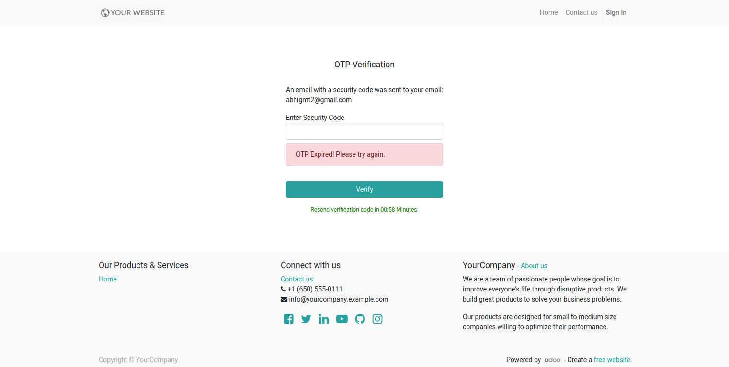Open the LinkedIn social icon
The width and height of the screenshot is (729, 367).
pos(324,319)
